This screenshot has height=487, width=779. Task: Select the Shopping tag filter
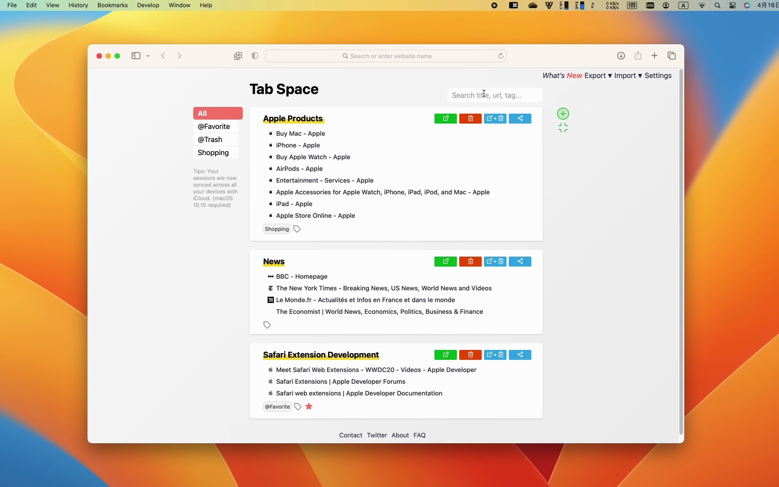[215, 153]
